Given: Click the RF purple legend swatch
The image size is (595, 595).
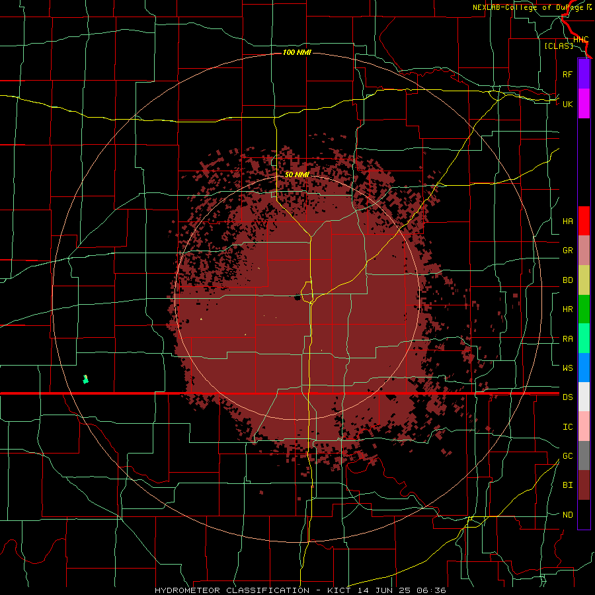Looking at the screenshot, I should tap(584, 74).
